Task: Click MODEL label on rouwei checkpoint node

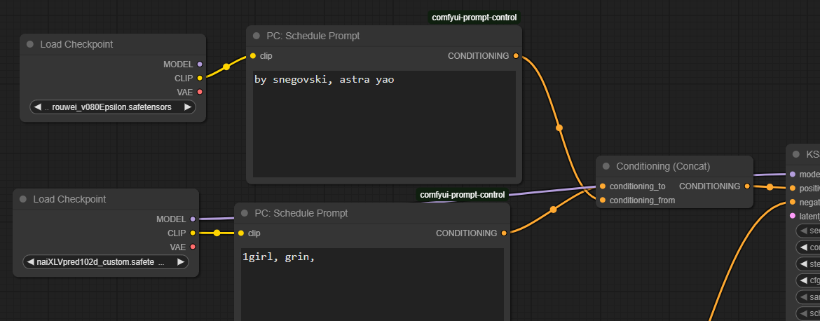Action: 178,64
